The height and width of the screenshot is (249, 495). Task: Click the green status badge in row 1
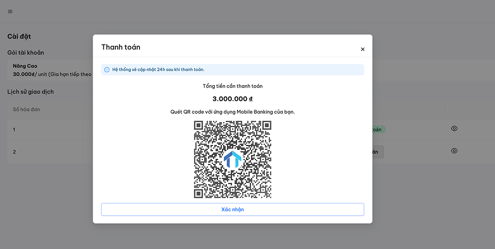[379, 129]
